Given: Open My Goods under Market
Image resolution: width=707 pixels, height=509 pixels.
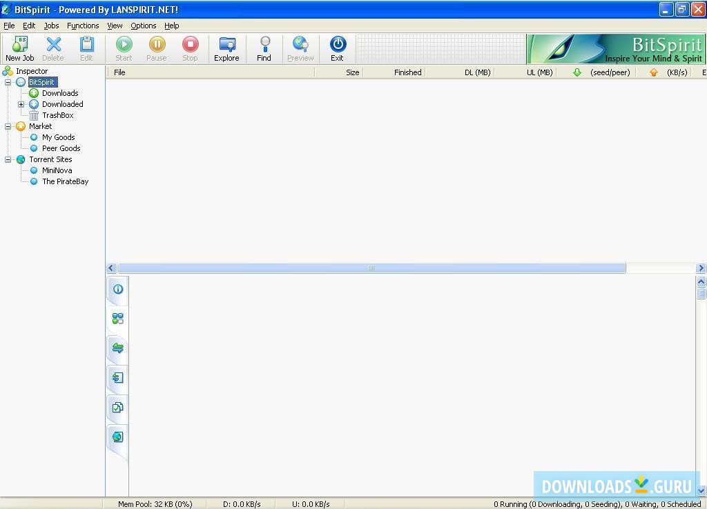Looking at the screenshot, I should click(58, 137).
